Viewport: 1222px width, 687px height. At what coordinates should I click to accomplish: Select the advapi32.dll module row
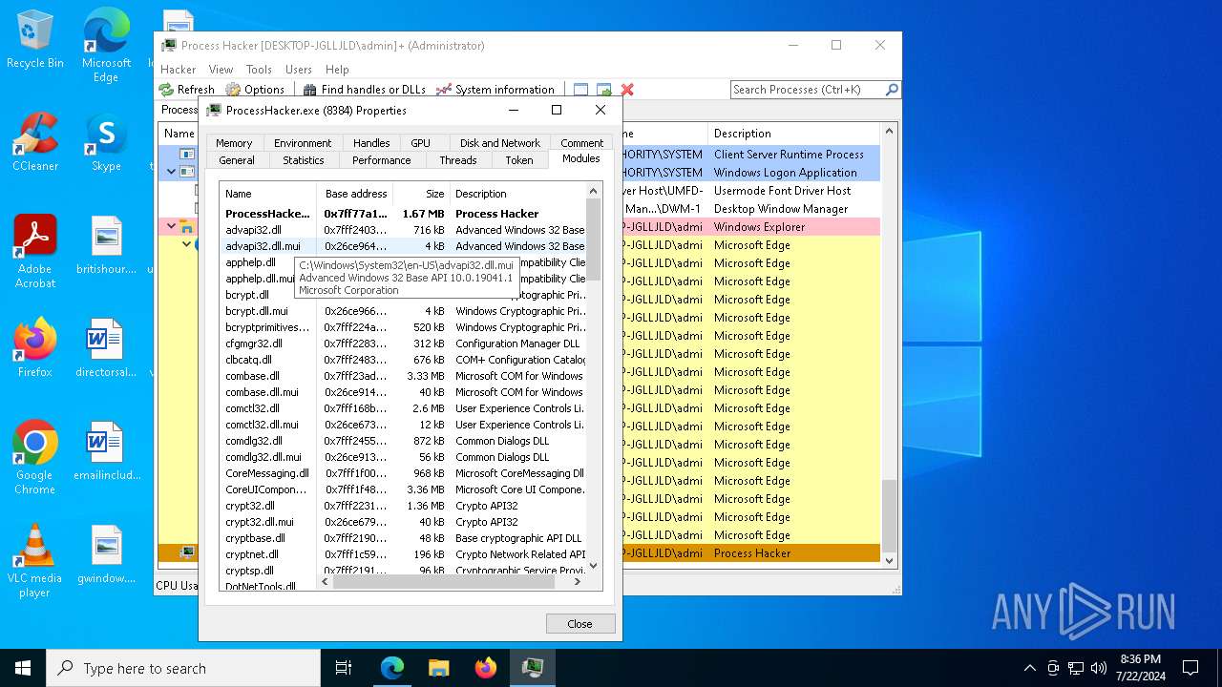[403, 230]
